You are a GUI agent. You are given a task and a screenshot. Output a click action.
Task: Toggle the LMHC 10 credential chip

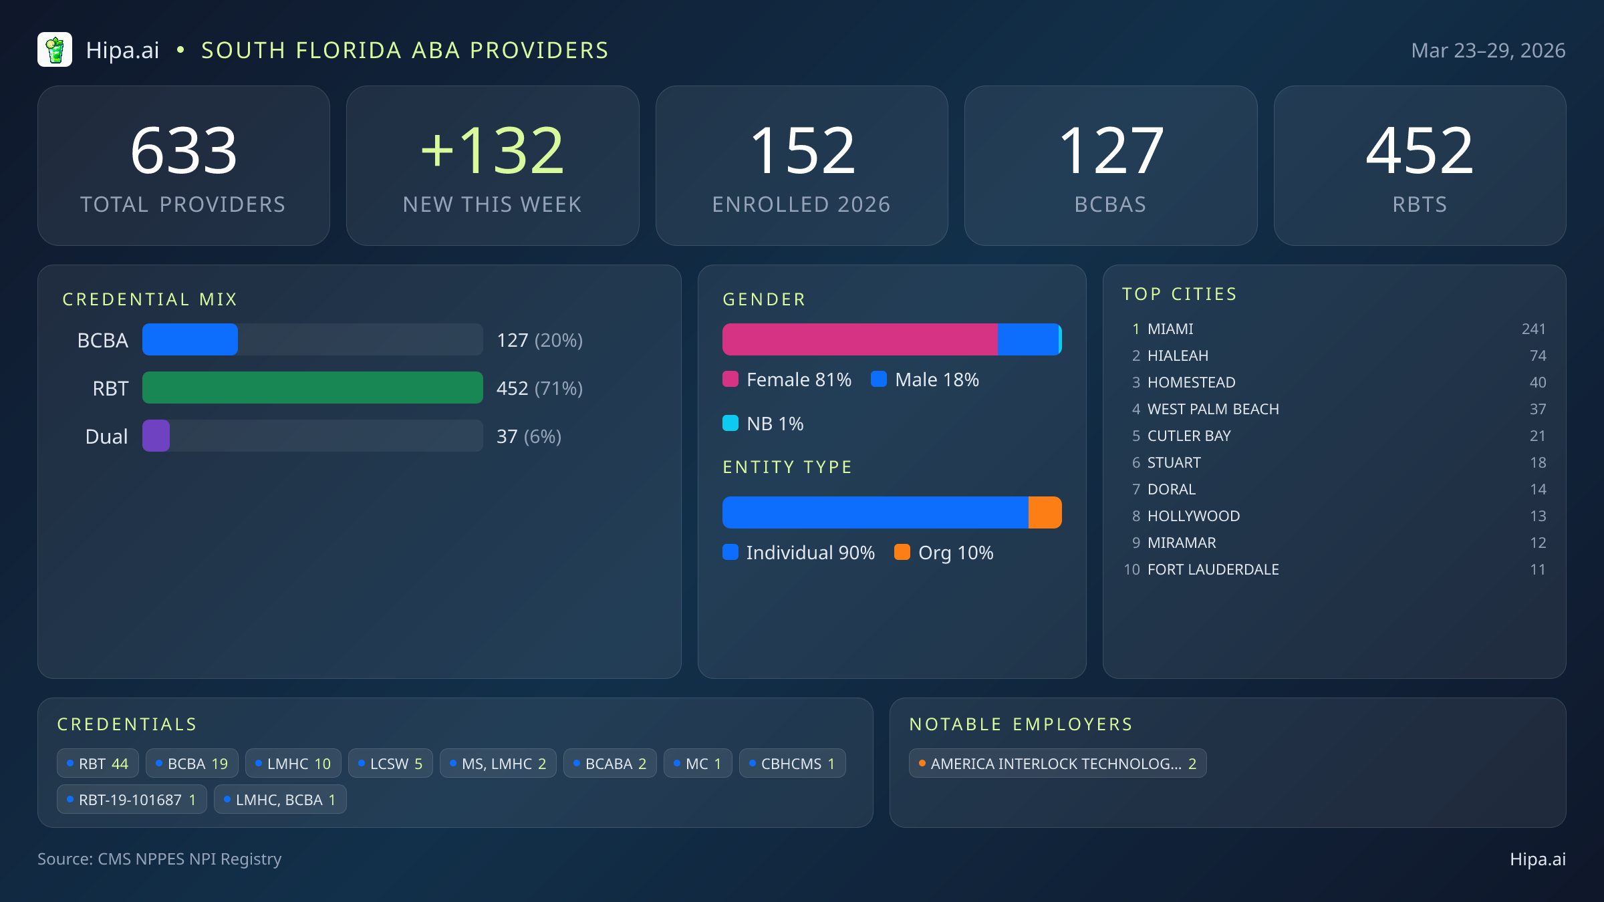pyautogui.click(x=293, y=762)
